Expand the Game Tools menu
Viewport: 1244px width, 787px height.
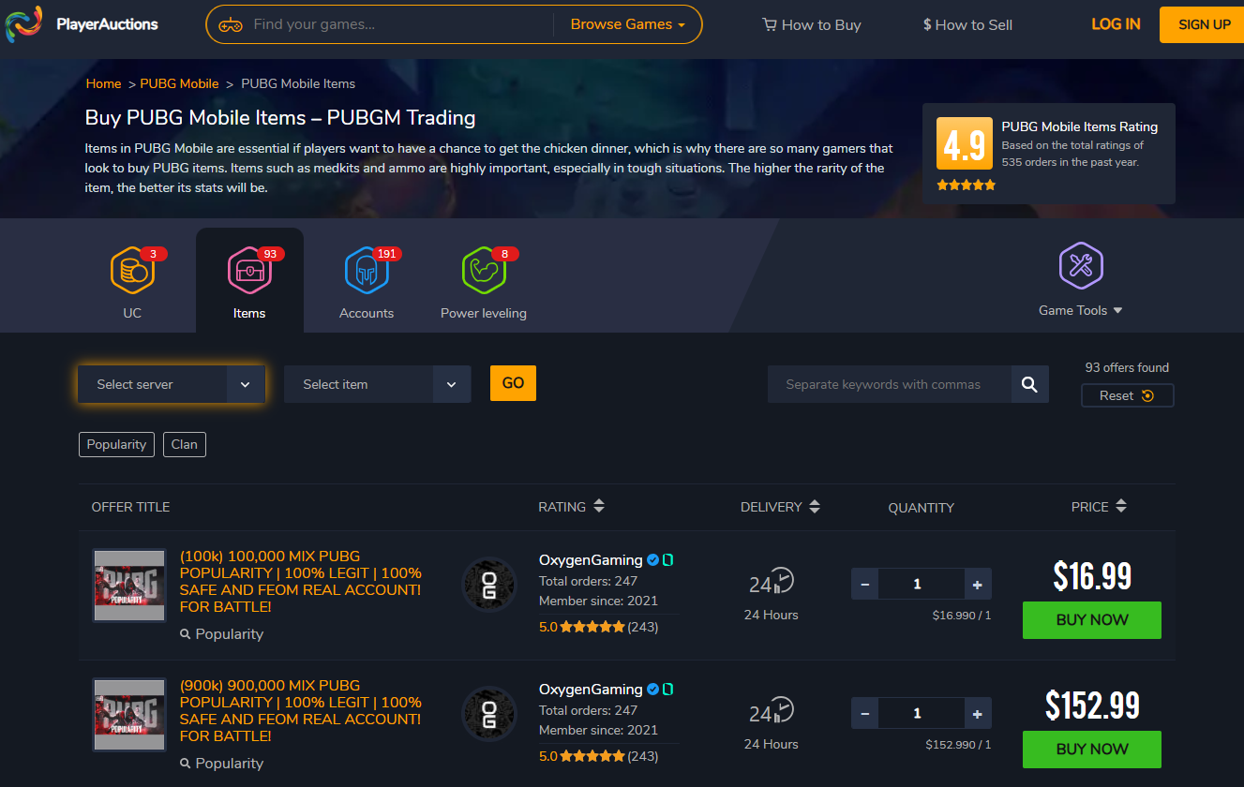coord(1081,310)
